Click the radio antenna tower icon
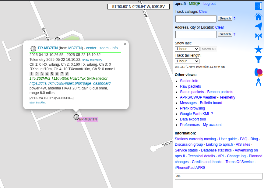Viewport: 264px width, 188px height. coord(258,37)
